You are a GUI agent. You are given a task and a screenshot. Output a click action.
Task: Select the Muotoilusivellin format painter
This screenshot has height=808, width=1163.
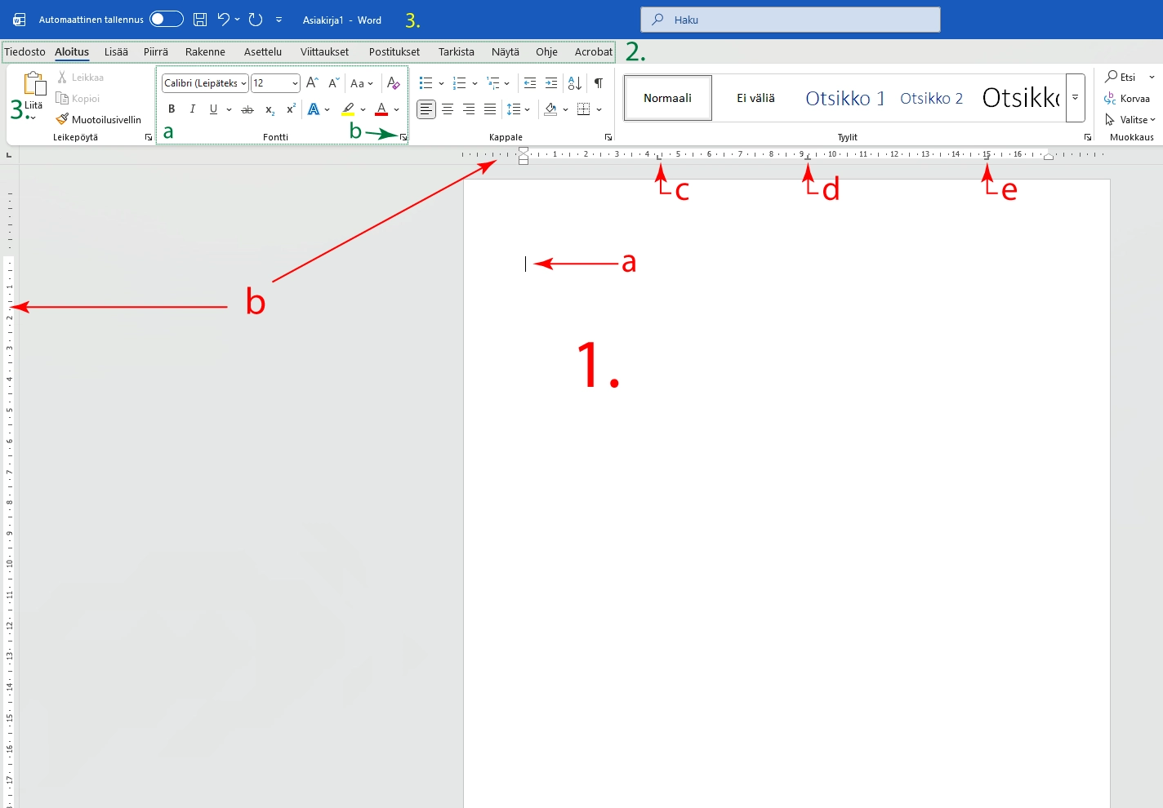(x=99, y=119)
